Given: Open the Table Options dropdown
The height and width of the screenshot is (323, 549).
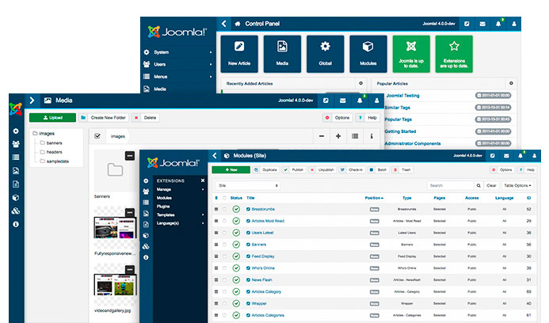Looking at the screenshot, I should (x=517, y=185).
